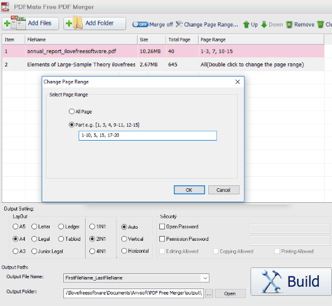Click the Page Range column header

click(x=261, y=40)
